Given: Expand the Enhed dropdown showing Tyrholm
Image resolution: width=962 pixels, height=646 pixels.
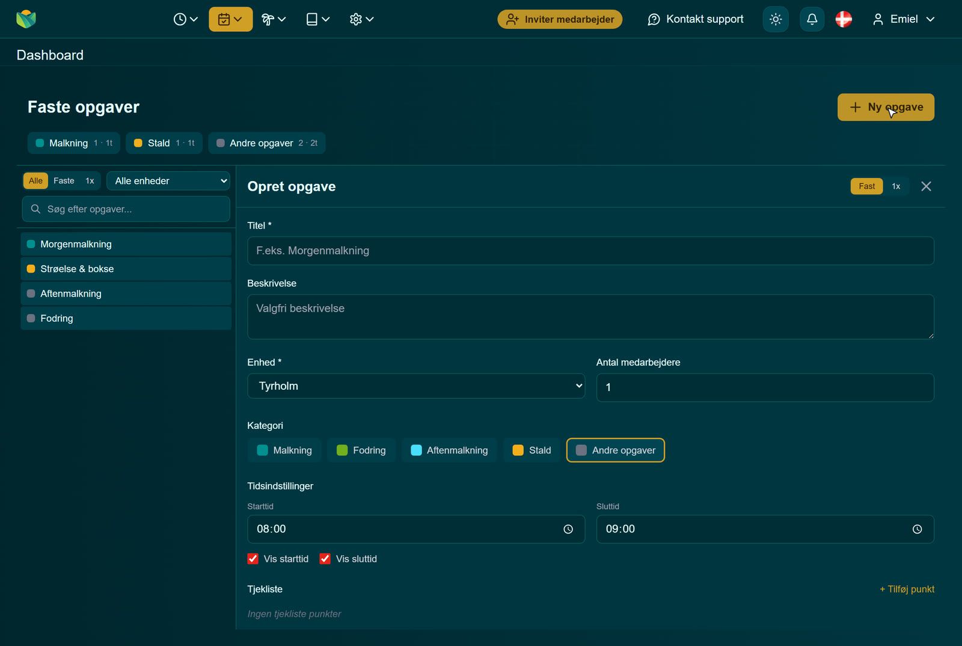Looking at the screenshot, I should (416, 386).
